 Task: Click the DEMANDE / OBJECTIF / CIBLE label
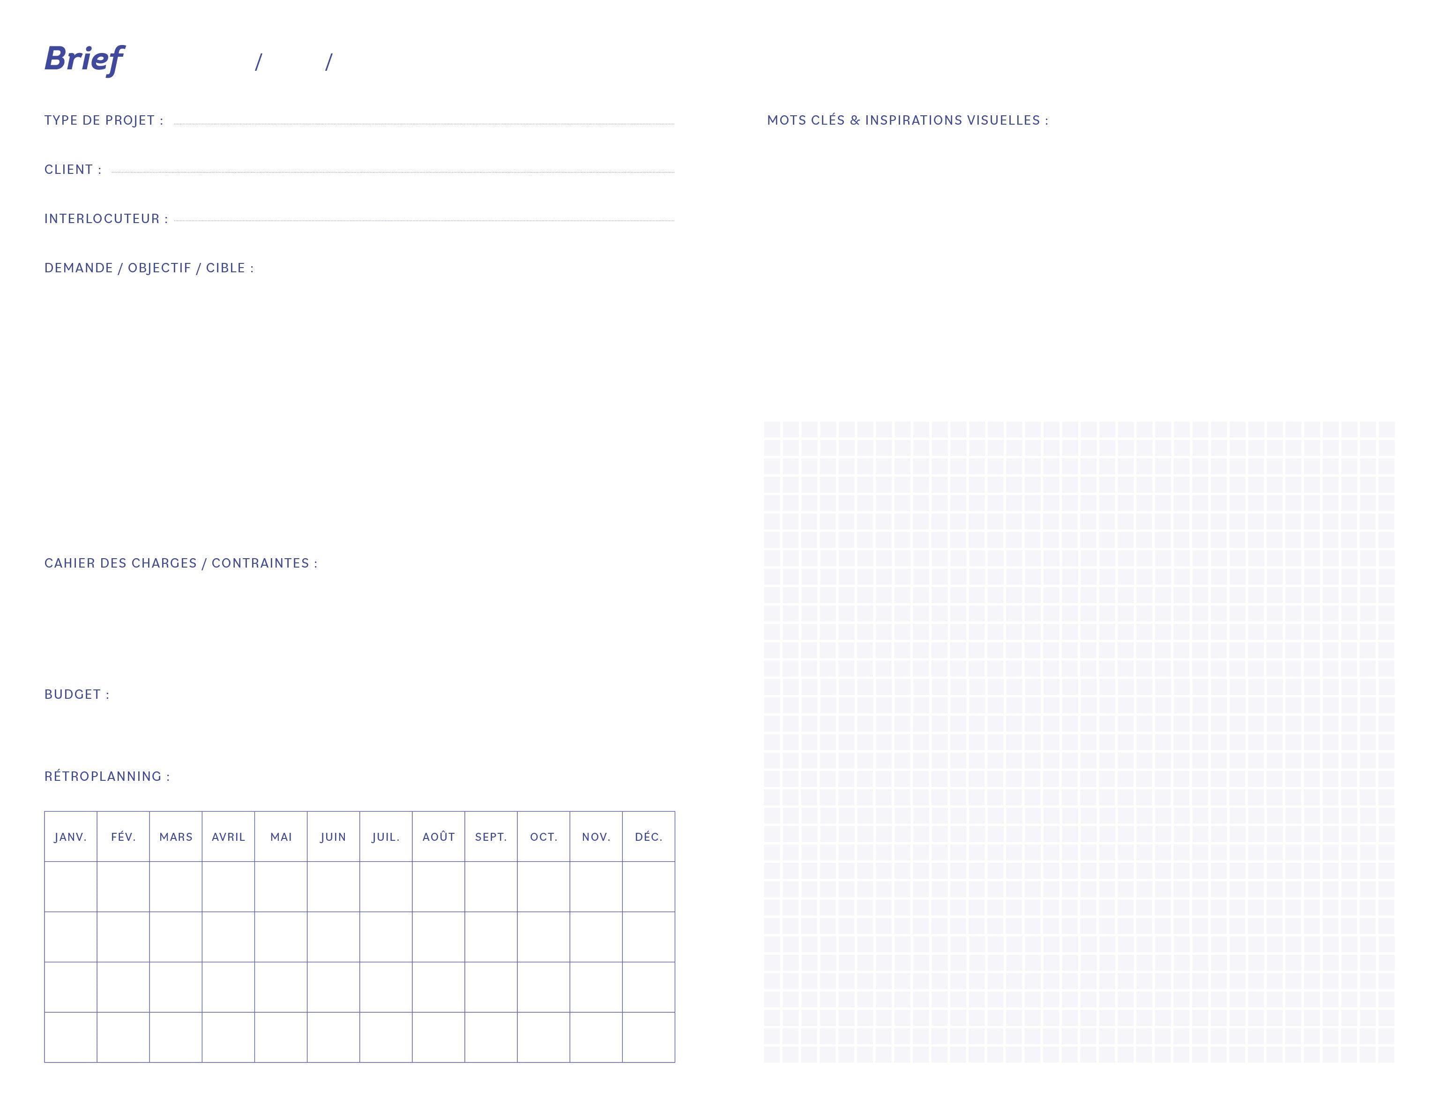tap(149, 268)
